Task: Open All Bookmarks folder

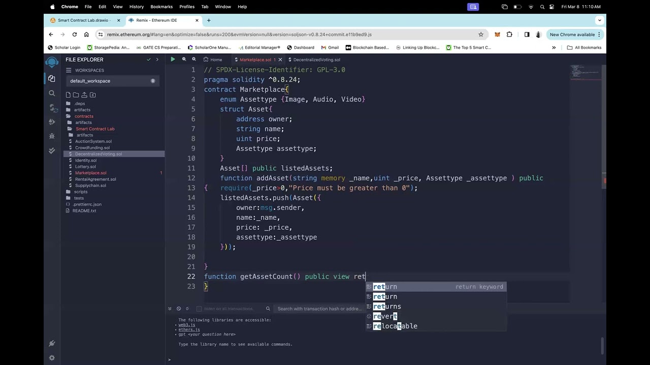Action: coord(584,48)
